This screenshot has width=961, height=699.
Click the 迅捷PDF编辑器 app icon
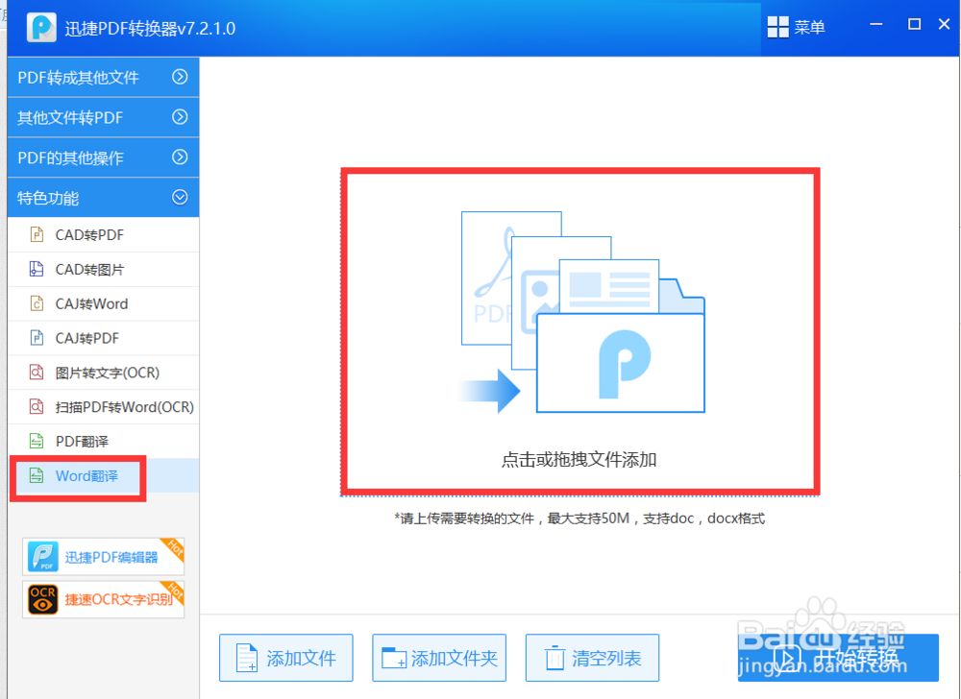point(43,556)
